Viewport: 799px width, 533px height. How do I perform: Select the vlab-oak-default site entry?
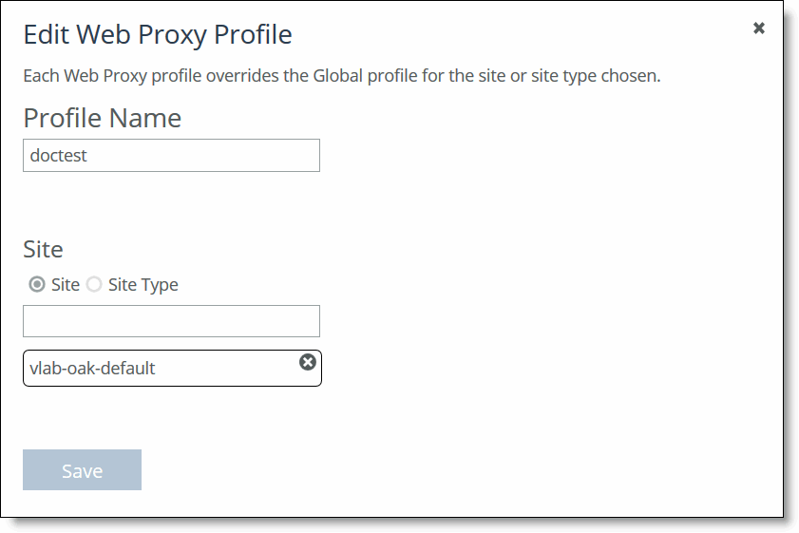172,368
